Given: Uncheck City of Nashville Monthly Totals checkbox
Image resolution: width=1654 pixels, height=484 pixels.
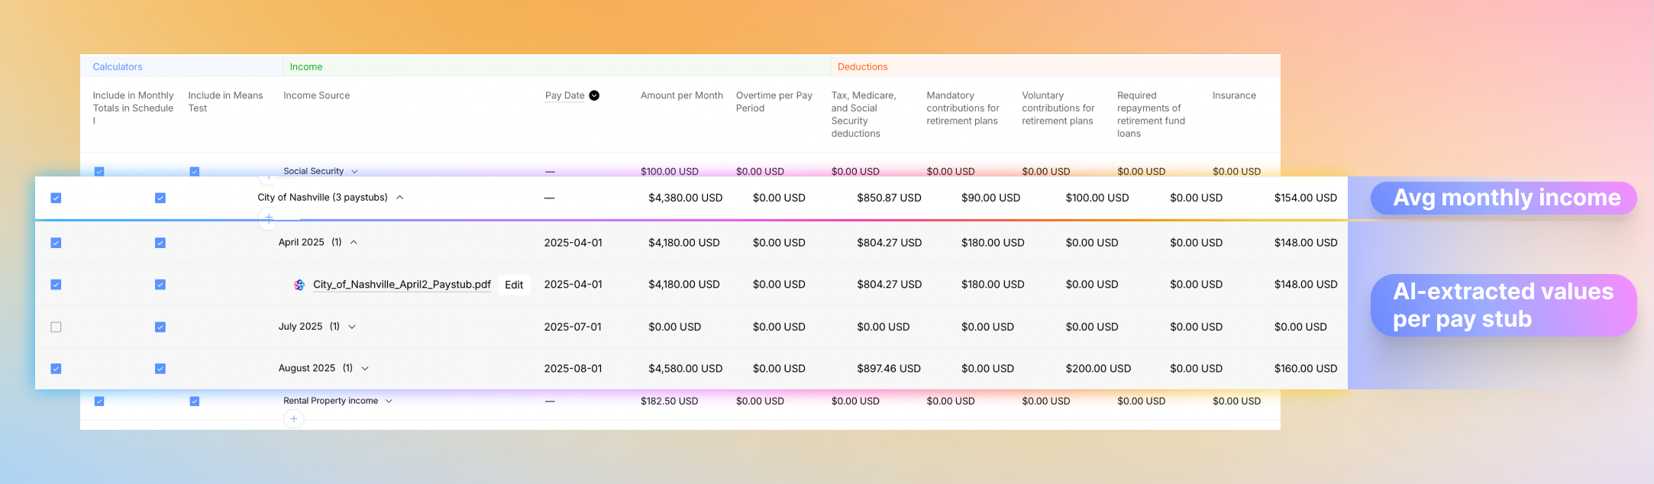Looking at the screenshot, I should [x=56, y=198].
